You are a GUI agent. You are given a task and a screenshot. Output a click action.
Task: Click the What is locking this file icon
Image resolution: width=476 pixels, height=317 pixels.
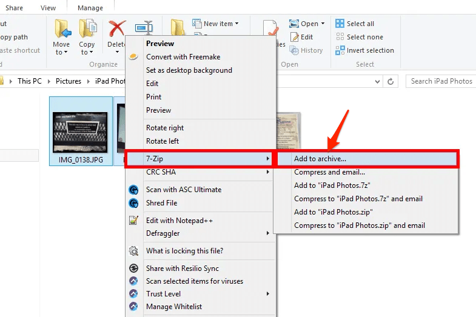(x=134, y=251)
